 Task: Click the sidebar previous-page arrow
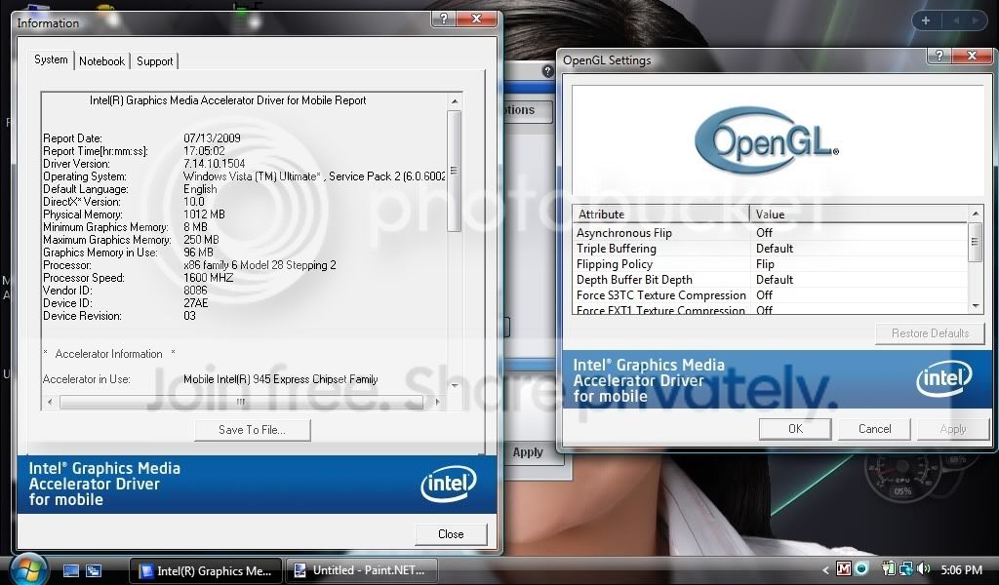(956, 20)
